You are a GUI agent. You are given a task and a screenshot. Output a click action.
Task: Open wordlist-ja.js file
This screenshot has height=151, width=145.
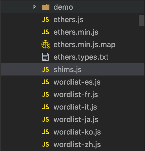[x=76, y=119]
